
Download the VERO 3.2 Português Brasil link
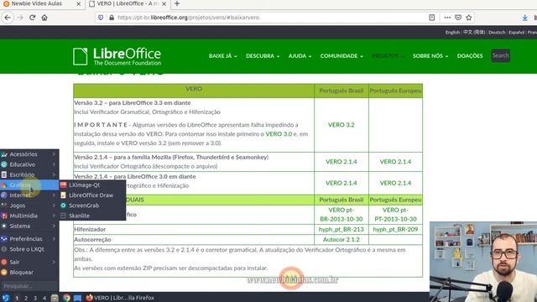tap(341, 125)
